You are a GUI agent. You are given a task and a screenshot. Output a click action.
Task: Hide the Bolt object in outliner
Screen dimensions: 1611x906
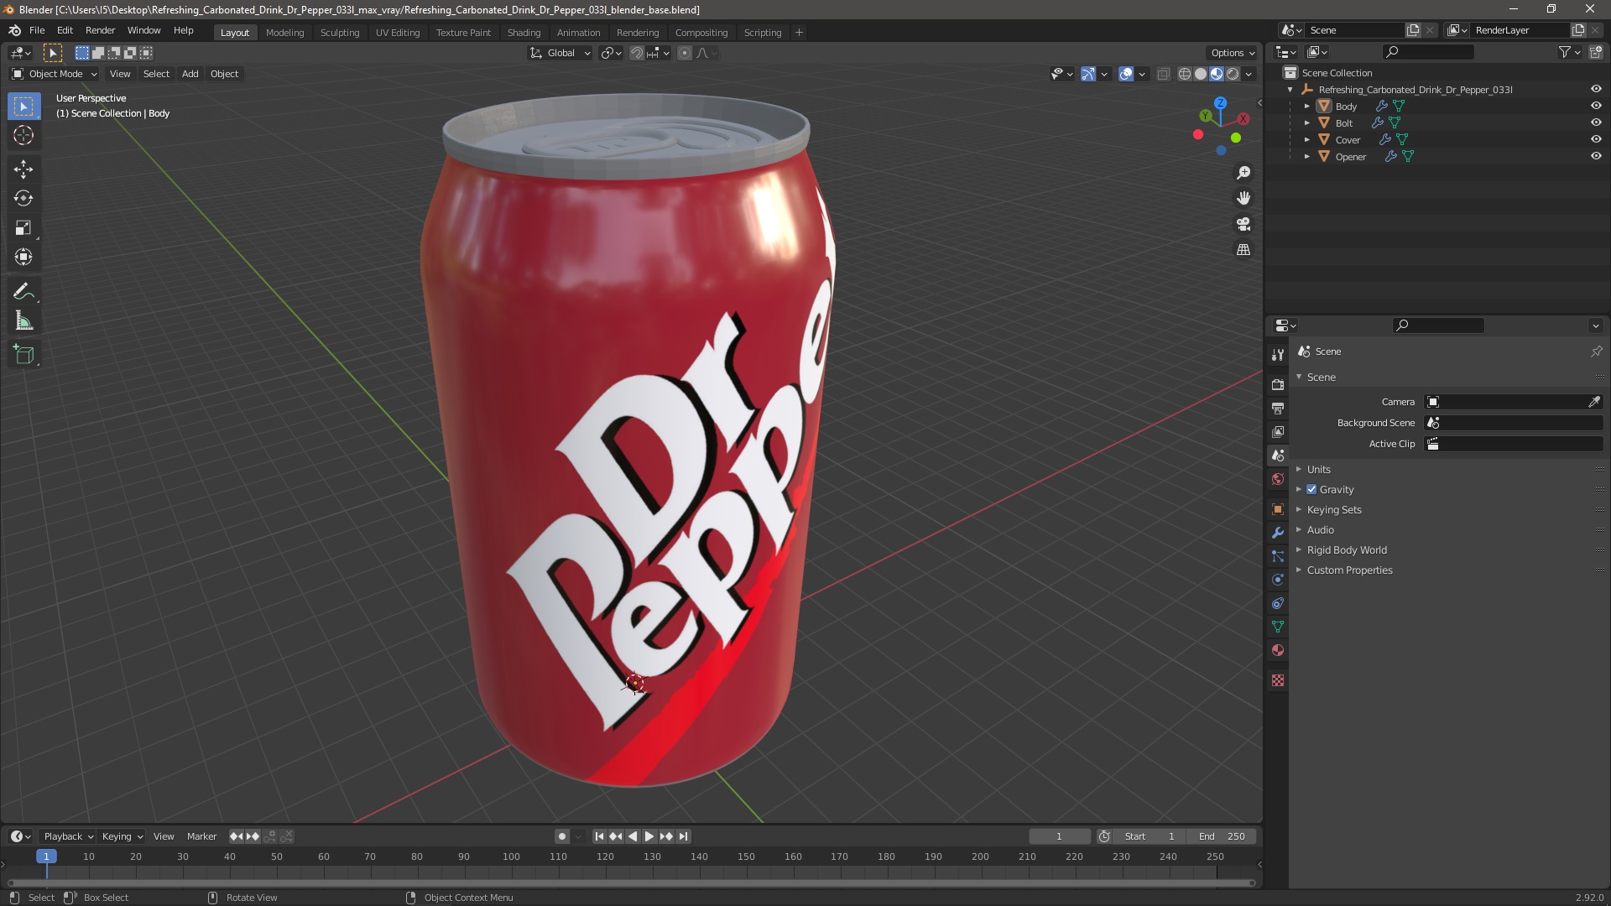point(1596,122)
